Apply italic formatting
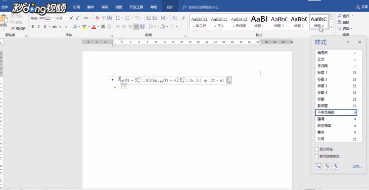Image resolution: width=369 pixels, height=190 pixels. click(x=38, y=27)
